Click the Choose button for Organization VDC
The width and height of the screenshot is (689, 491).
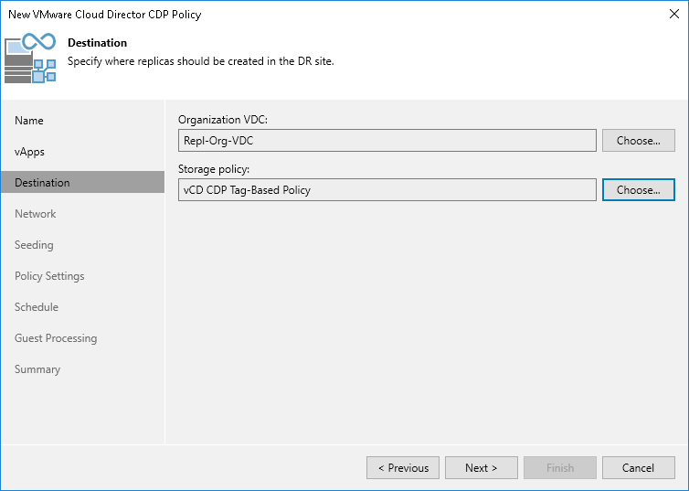click(638, 141)
